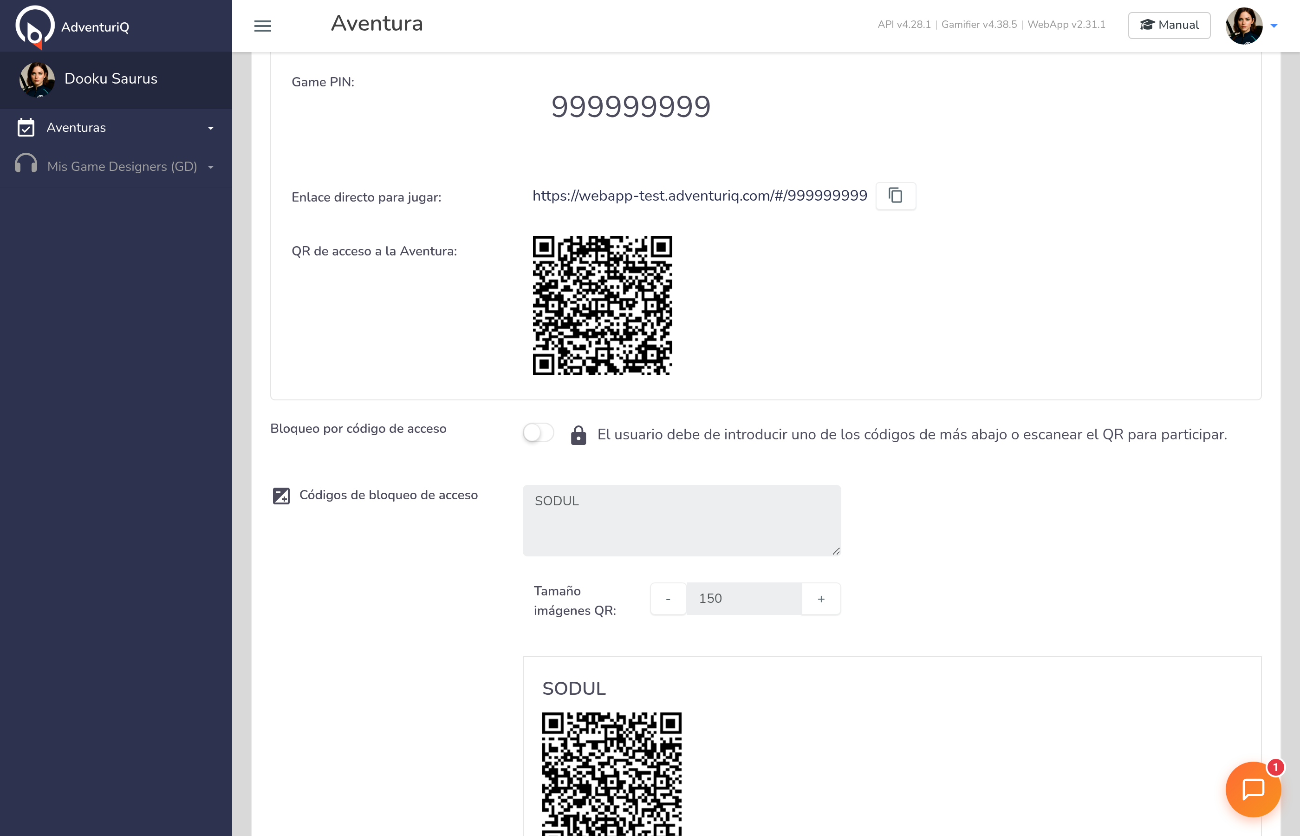This screenshot has width=1300, height=836.
Task: Click the QR size field showing 150
Action: click(x=744, y=599)
